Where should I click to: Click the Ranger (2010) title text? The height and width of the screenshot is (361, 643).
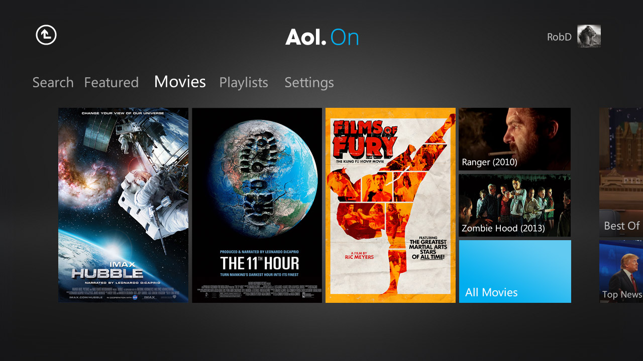489,162
